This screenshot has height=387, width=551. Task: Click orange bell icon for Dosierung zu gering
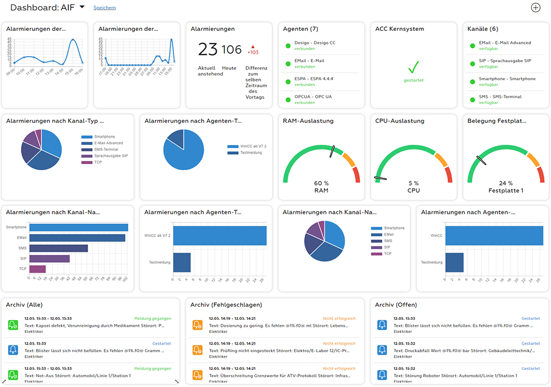pos(197,325)
